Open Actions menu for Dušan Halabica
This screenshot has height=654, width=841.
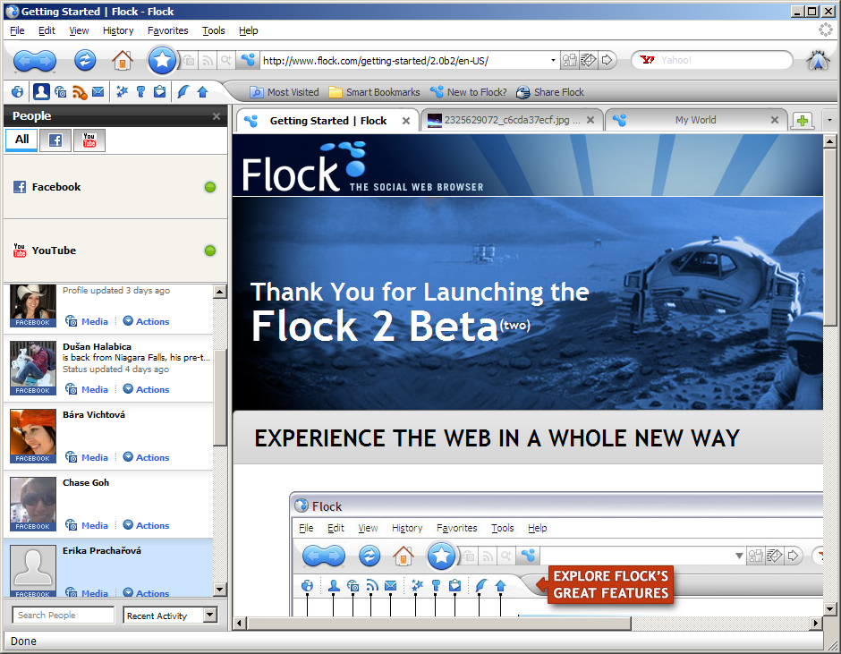pyautogui.click(x=147, y=389)
